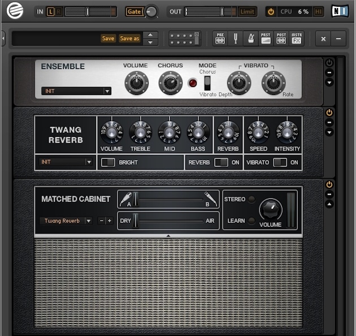Click the Twang Reverb REVERB knob
Viewport: 356px width, 336px height.
(x=228, y=132)
